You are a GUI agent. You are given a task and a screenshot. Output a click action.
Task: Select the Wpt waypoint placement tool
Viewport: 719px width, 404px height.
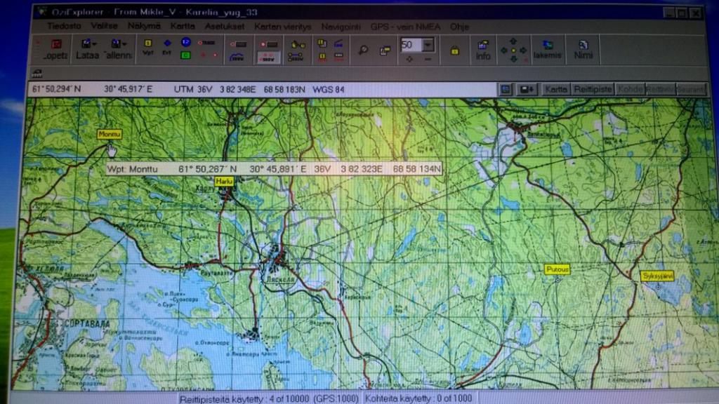[148, 47]
